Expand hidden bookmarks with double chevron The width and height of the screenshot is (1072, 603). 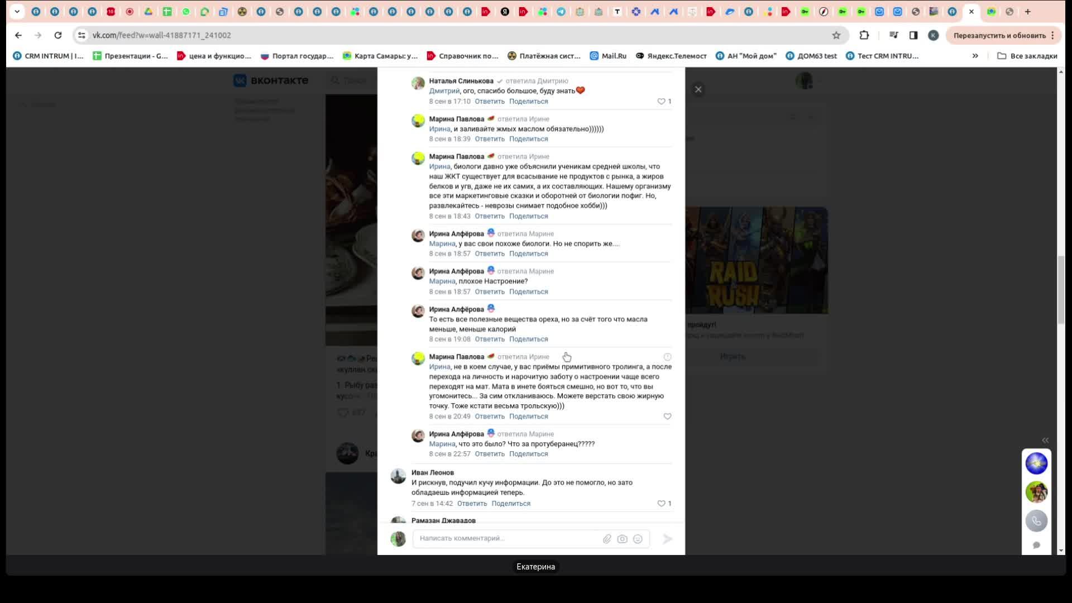click(975, 56)
